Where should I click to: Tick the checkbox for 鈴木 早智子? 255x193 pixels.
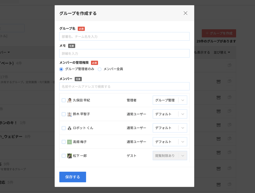64,114
